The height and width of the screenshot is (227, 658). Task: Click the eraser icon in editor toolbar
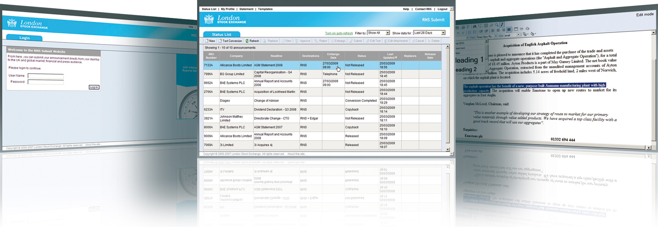[x=491, y=25]
